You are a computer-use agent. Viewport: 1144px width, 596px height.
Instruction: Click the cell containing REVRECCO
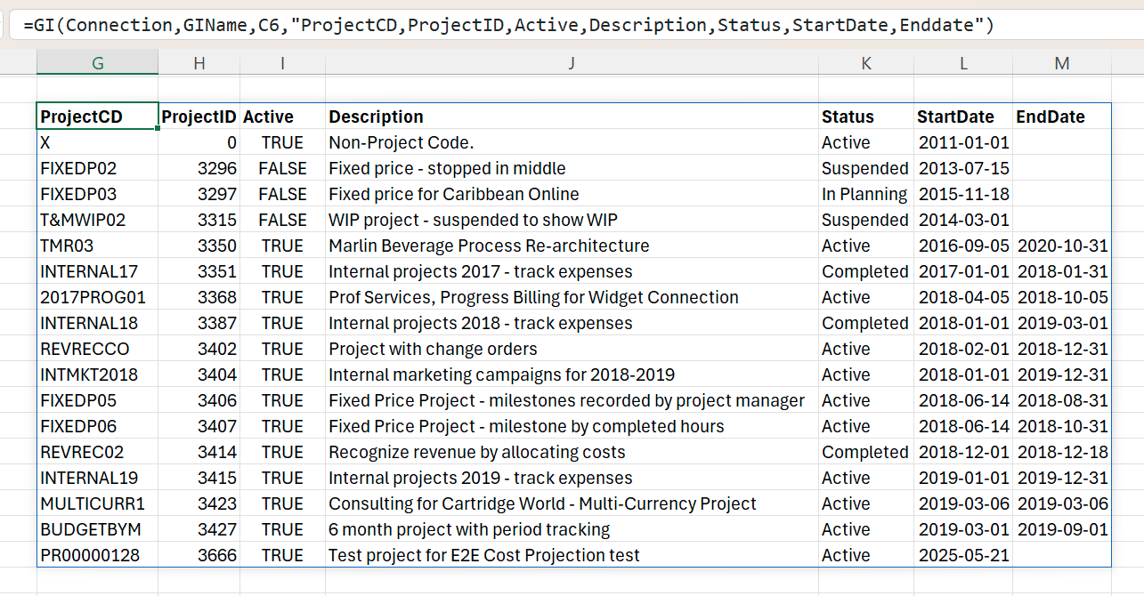pos(98,349)
